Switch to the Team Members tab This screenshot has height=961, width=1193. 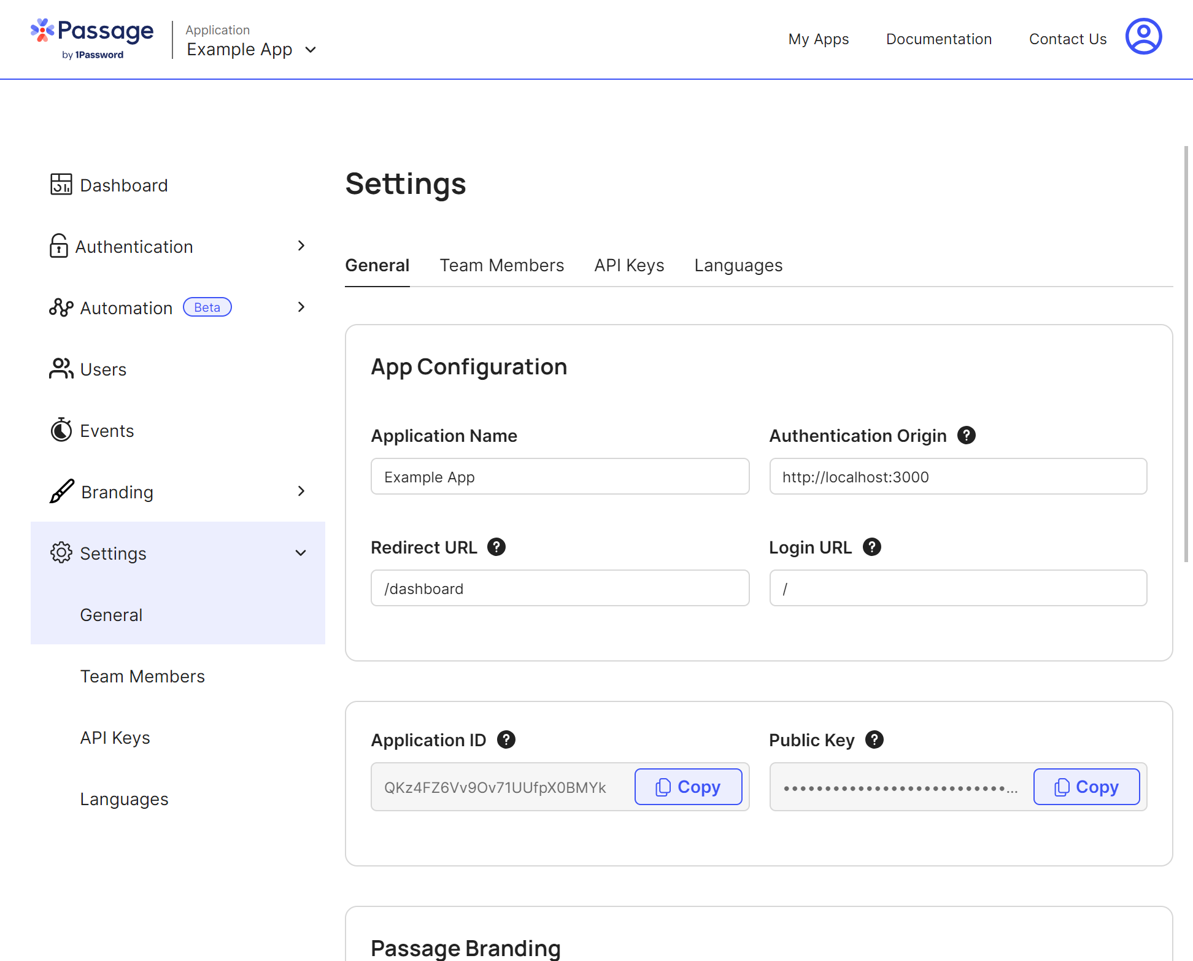coord(501,265)
